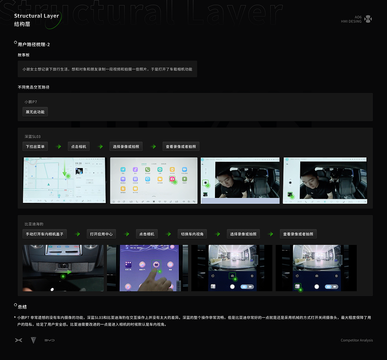Image resolution: width=387 pixels, height=360 pixels.
Task: Click 选择录像或拍照 step under 比亚迪海豹
Action: pos(243,234)
